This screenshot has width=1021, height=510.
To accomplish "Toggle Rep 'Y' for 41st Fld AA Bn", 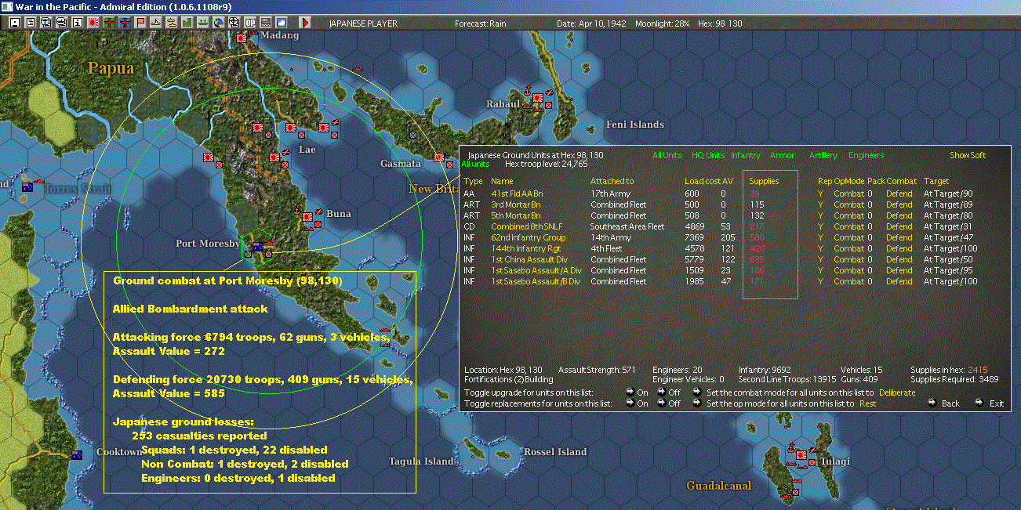I will (x=821, y=194).
